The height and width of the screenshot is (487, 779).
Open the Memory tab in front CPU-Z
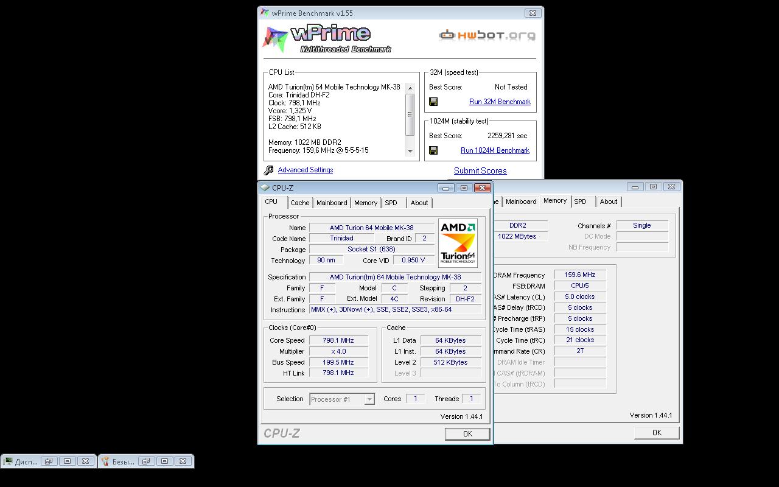366,203
